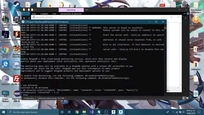Open the notification center icon
Image resolution: width=204 pixels, height=115 pixels.
pyautogui.click(x=199, y=112)
